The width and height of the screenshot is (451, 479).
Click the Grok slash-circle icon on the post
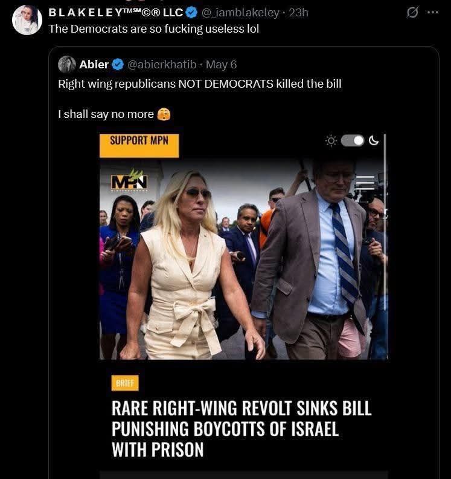(412, 13)
